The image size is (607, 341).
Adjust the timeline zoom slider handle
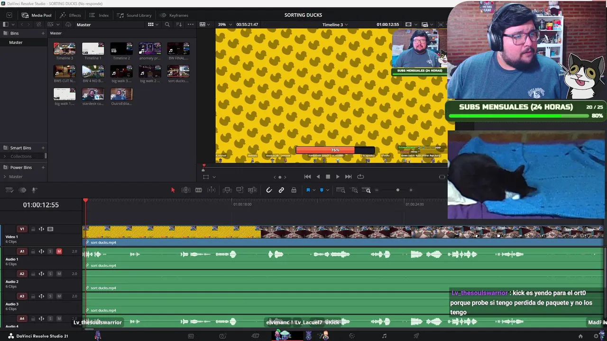coord(397,190)
